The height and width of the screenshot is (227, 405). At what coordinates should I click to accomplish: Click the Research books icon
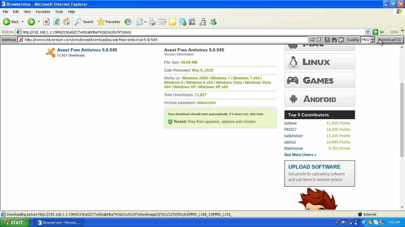pyautogui.click(x=192, y=22)
